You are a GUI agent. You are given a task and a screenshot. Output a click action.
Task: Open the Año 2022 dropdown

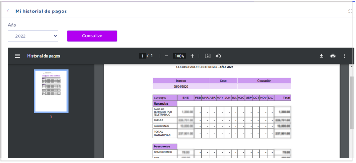pos(33,36)
